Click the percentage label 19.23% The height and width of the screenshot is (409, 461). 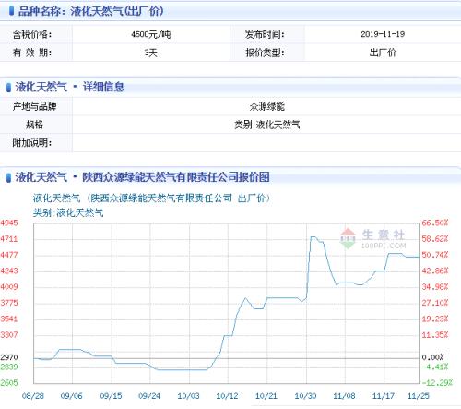435,319
